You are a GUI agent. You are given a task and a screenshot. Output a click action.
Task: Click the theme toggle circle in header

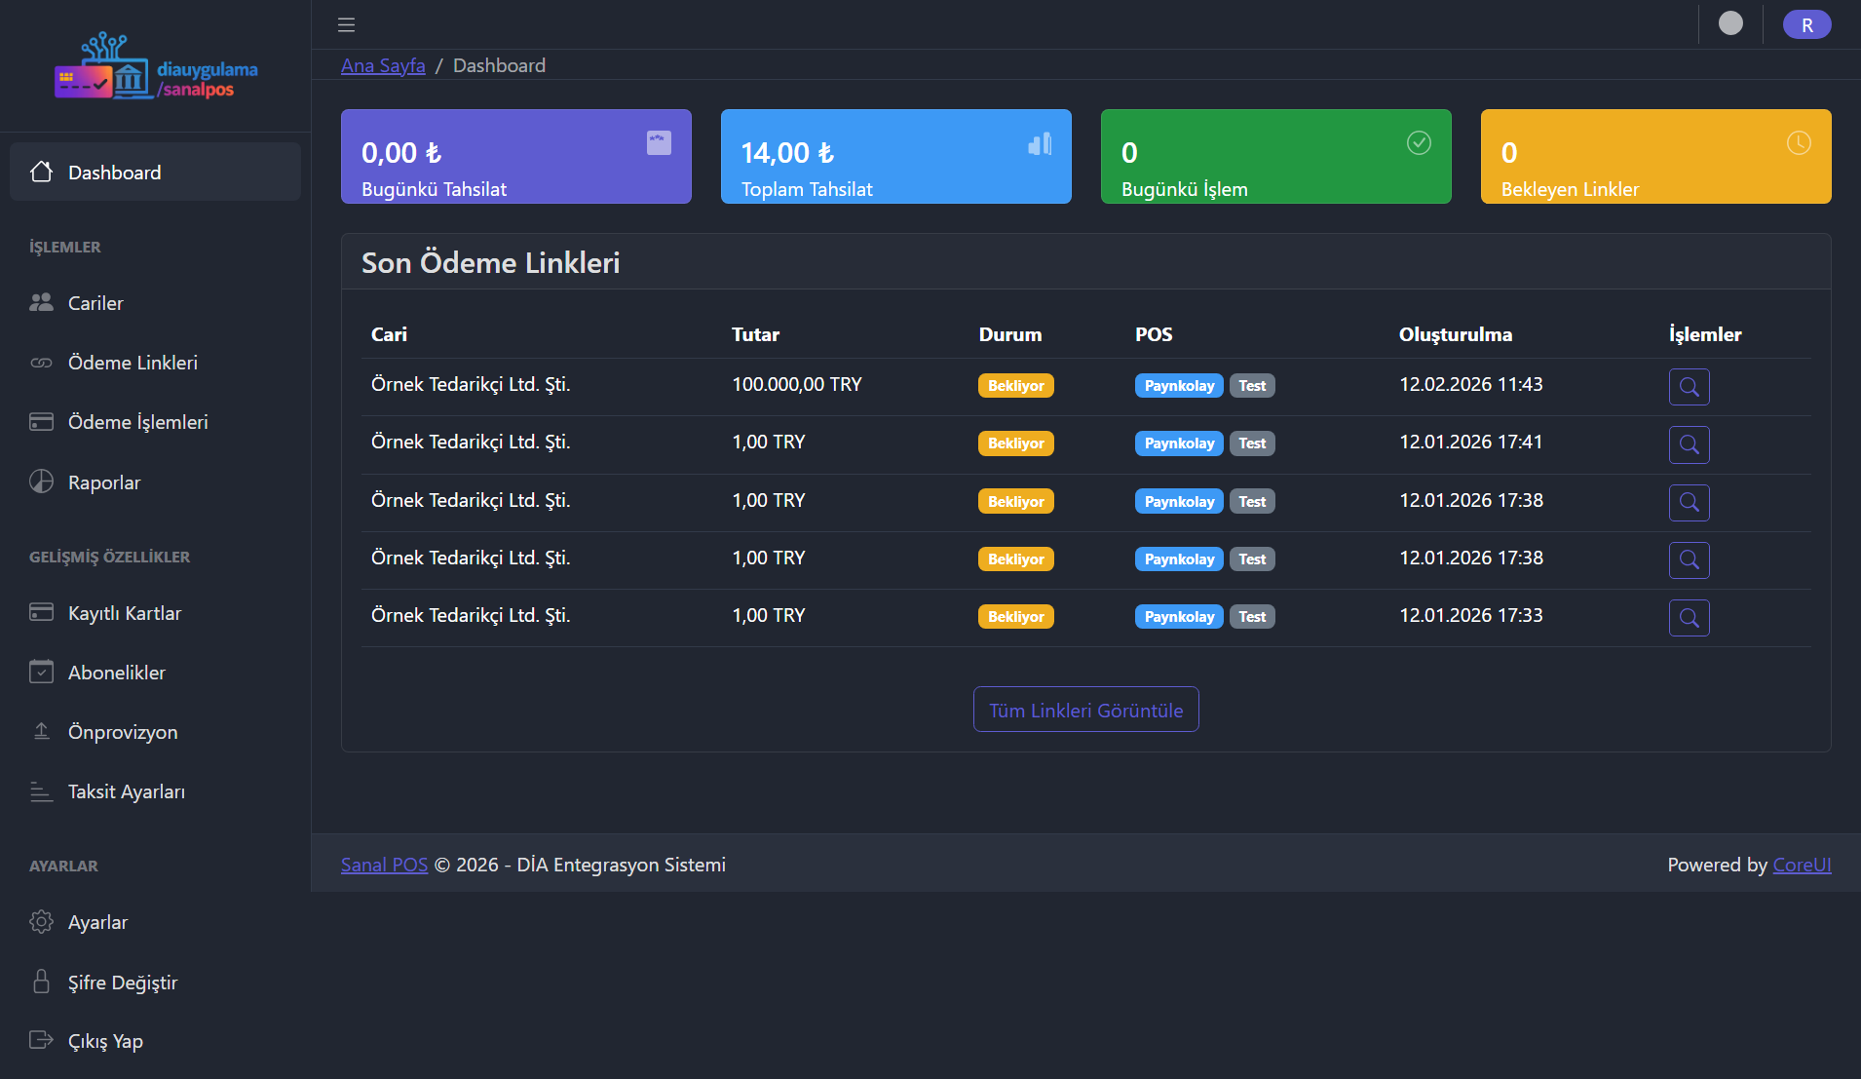1730,23
